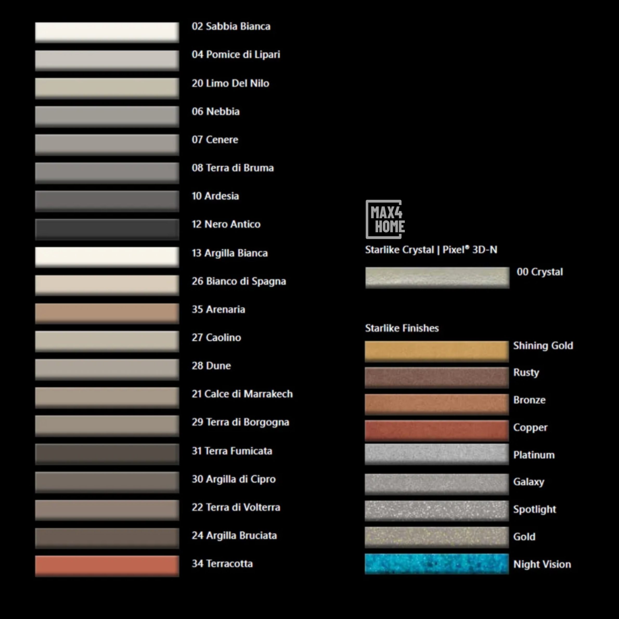Click the '29 Terra di Borgogna' label

pyautogui.click(x=240, y=423)
